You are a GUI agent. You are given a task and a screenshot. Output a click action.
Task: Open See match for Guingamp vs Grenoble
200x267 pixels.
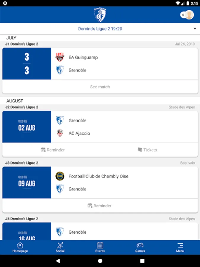(x=100, y=87)
